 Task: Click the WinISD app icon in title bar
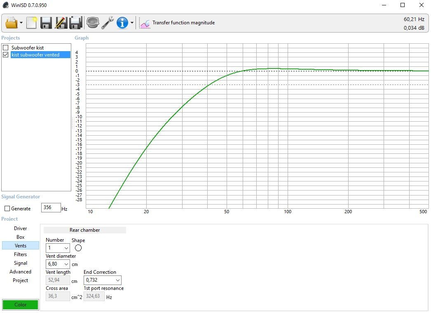pyautogui.click(x=5, y=5)
